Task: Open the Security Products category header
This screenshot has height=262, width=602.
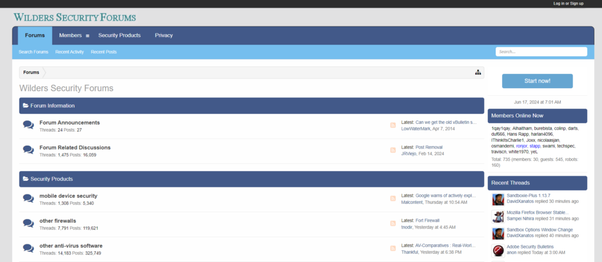Action: click(x=52, y=179)
